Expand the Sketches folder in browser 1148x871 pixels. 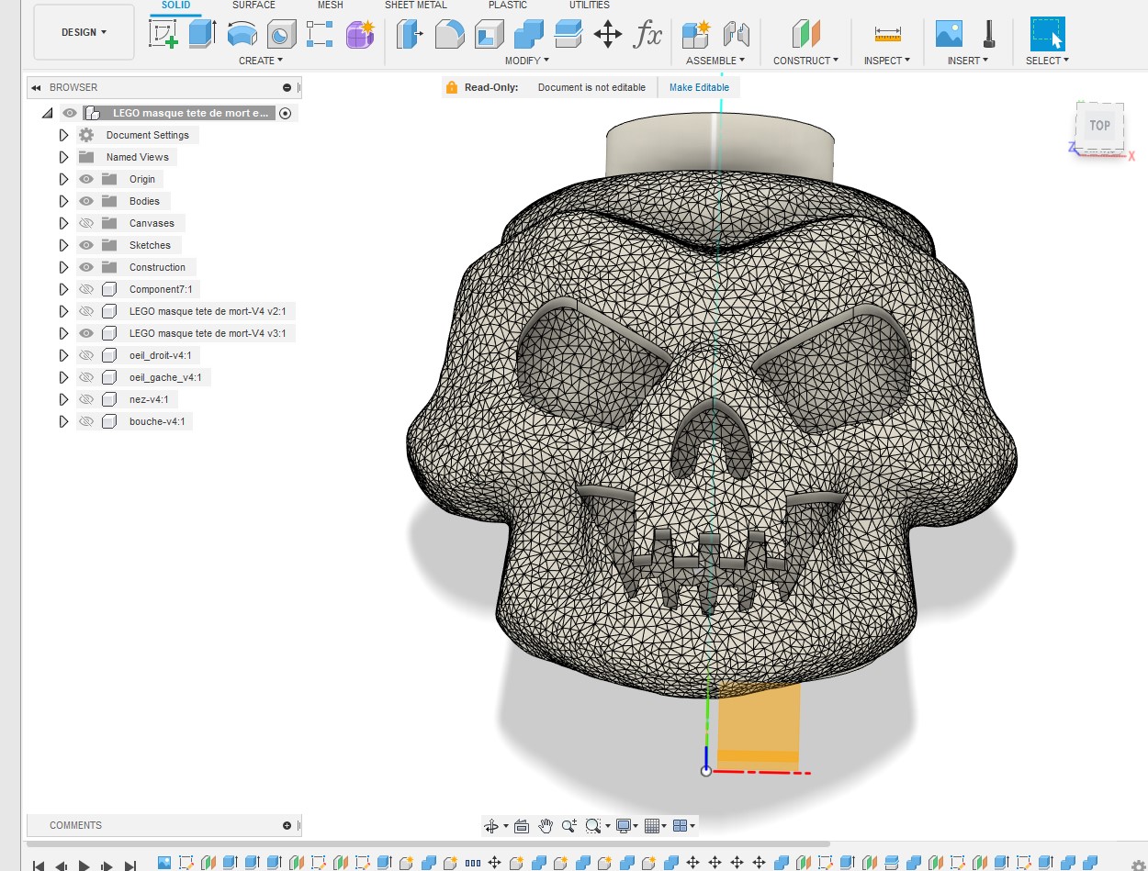[63, 245]
